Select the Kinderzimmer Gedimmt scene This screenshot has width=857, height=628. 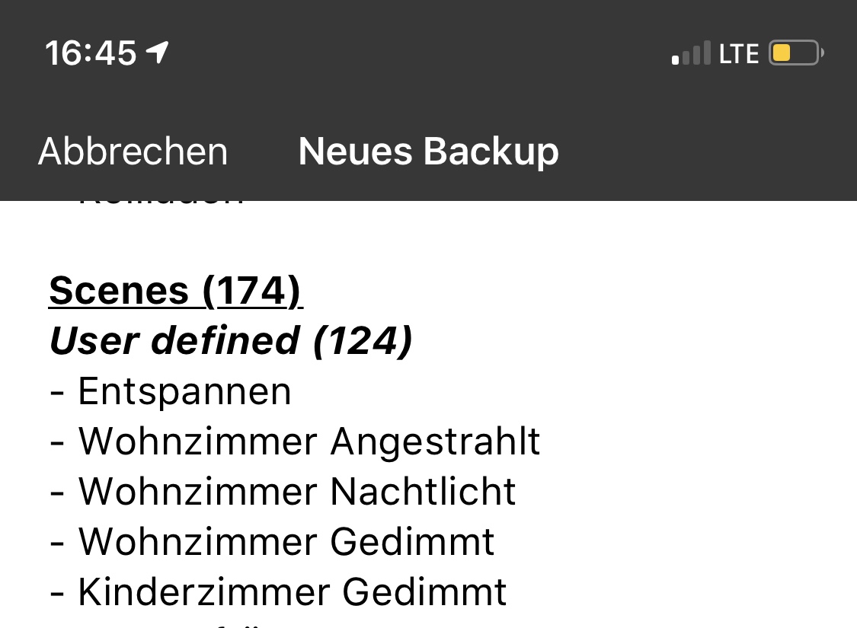click(x=293, y=592)
